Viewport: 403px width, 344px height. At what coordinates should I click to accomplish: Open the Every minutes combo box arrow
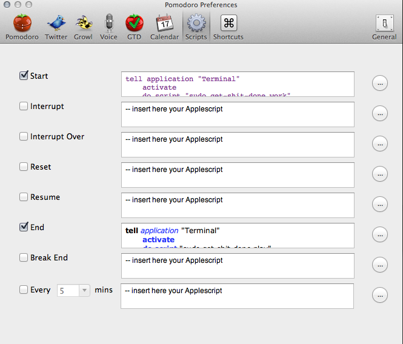(84, 290)
